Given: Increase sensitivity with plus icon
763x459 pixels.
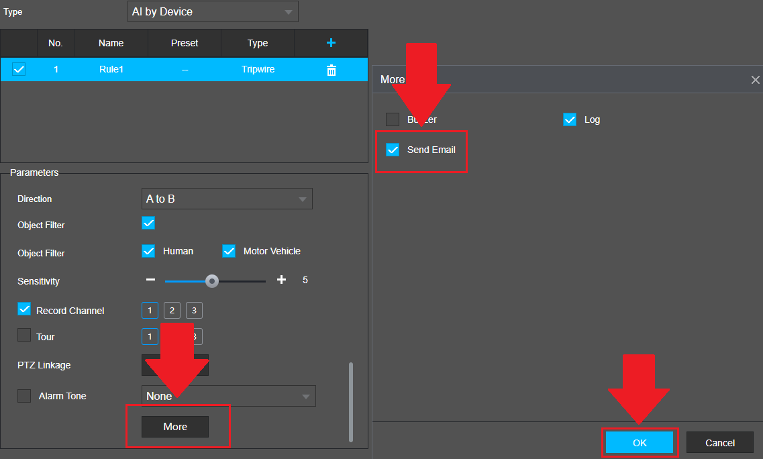Looking at the screenshot, I should click(x=281, y=280).
